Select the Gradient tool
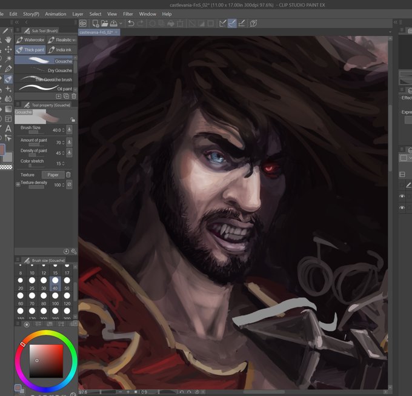The width and height of the screenshot is (412, 396). click(8, 109)
